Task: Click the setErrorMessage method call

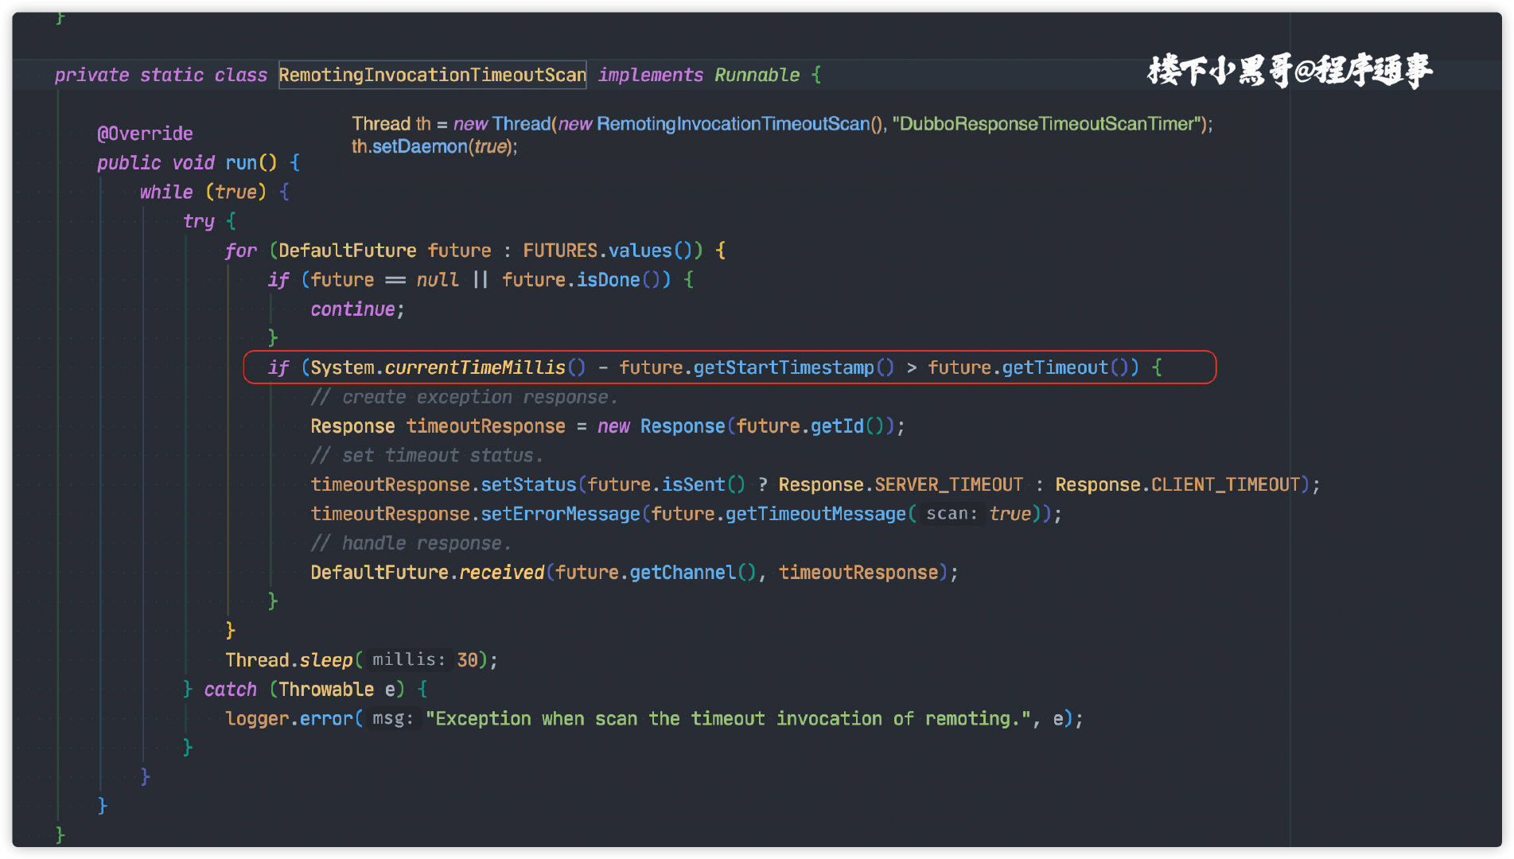Action: click(560, 514)
